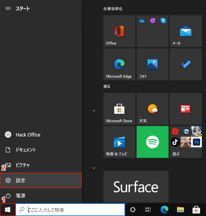
Task: Open the Microsoft Store tile
Action: (x=119, y=109)
